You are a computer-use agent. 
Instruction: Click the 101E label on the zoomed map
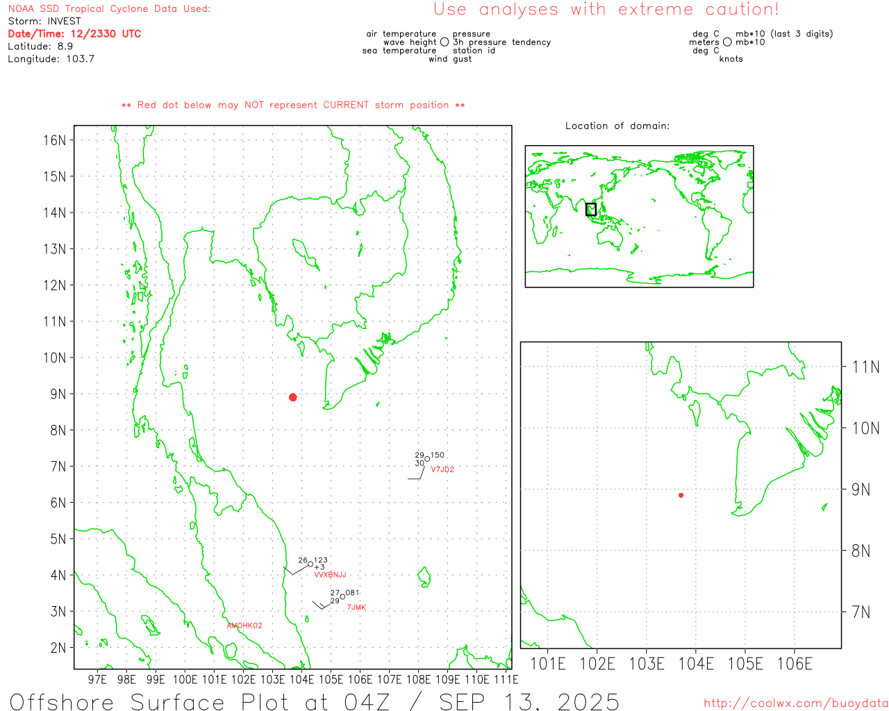[548, 664]
